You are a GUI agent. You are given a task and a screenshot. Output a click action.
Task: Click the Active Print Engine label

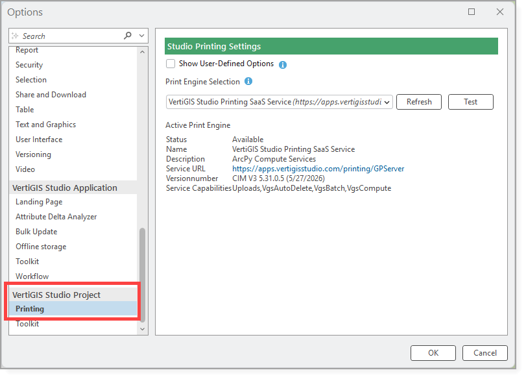(198, 125)
